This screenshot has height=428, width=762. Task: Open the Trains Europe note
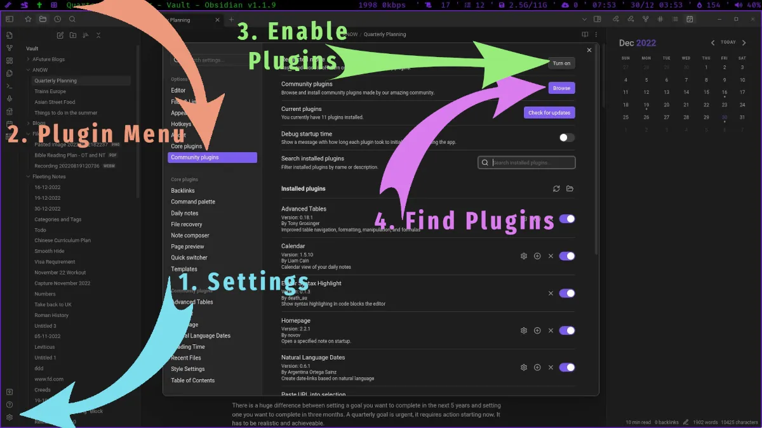pyautogui.click(x=50, y=91)
